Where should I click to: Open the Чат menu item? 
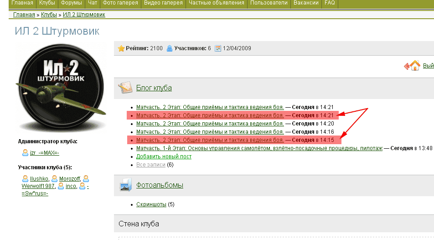[93, 3]
